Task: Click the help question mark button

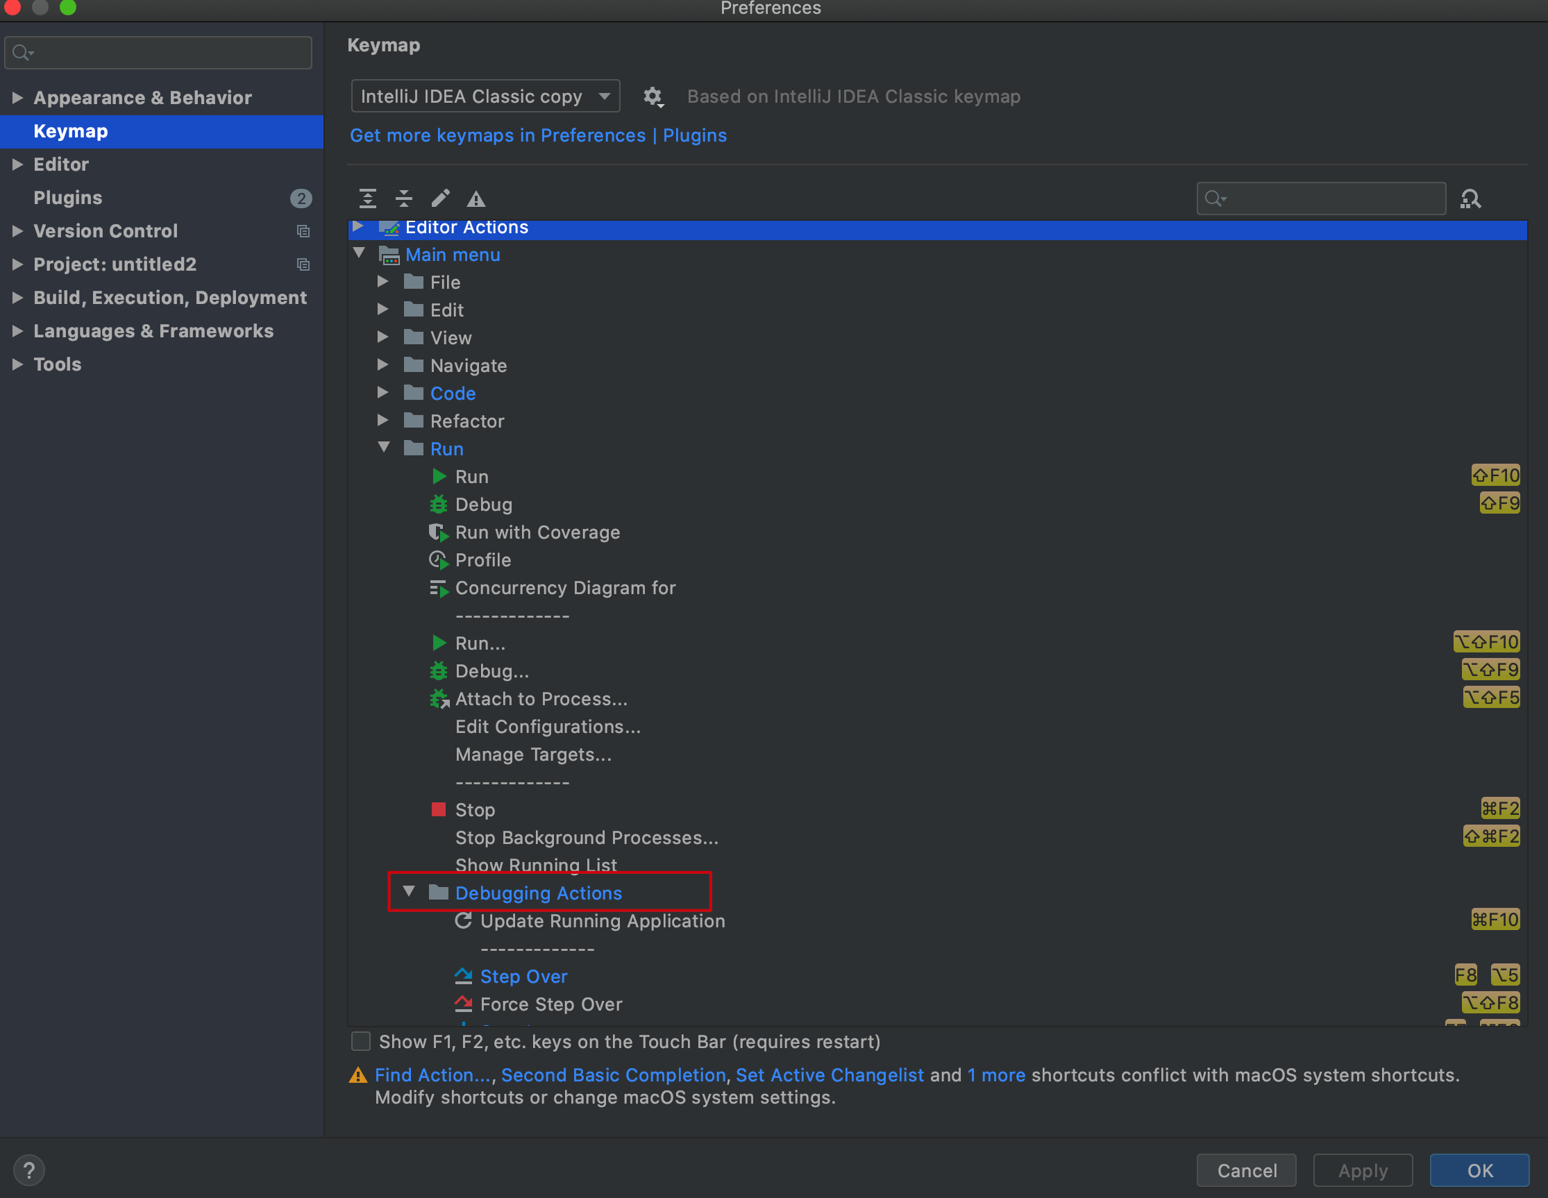Action: tap(29, 1170)
